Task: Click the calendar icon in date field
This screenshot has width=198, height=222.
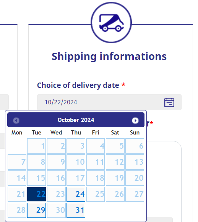Action: (x=169, y=102)
